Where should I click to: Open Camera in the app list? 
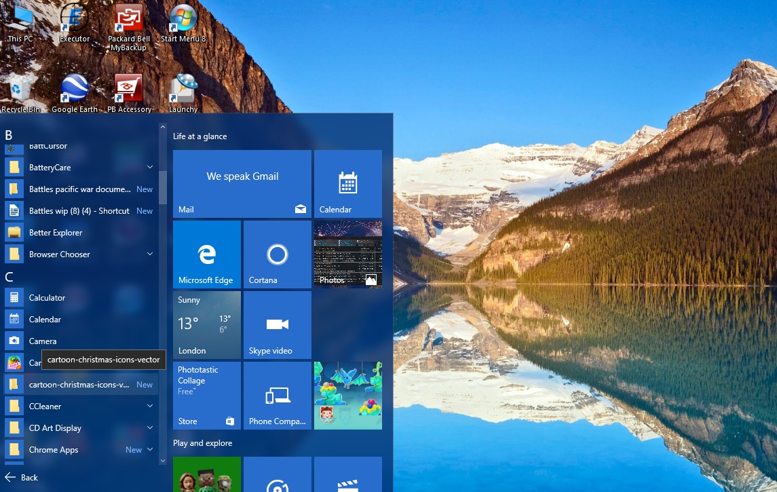pos(81,341)
